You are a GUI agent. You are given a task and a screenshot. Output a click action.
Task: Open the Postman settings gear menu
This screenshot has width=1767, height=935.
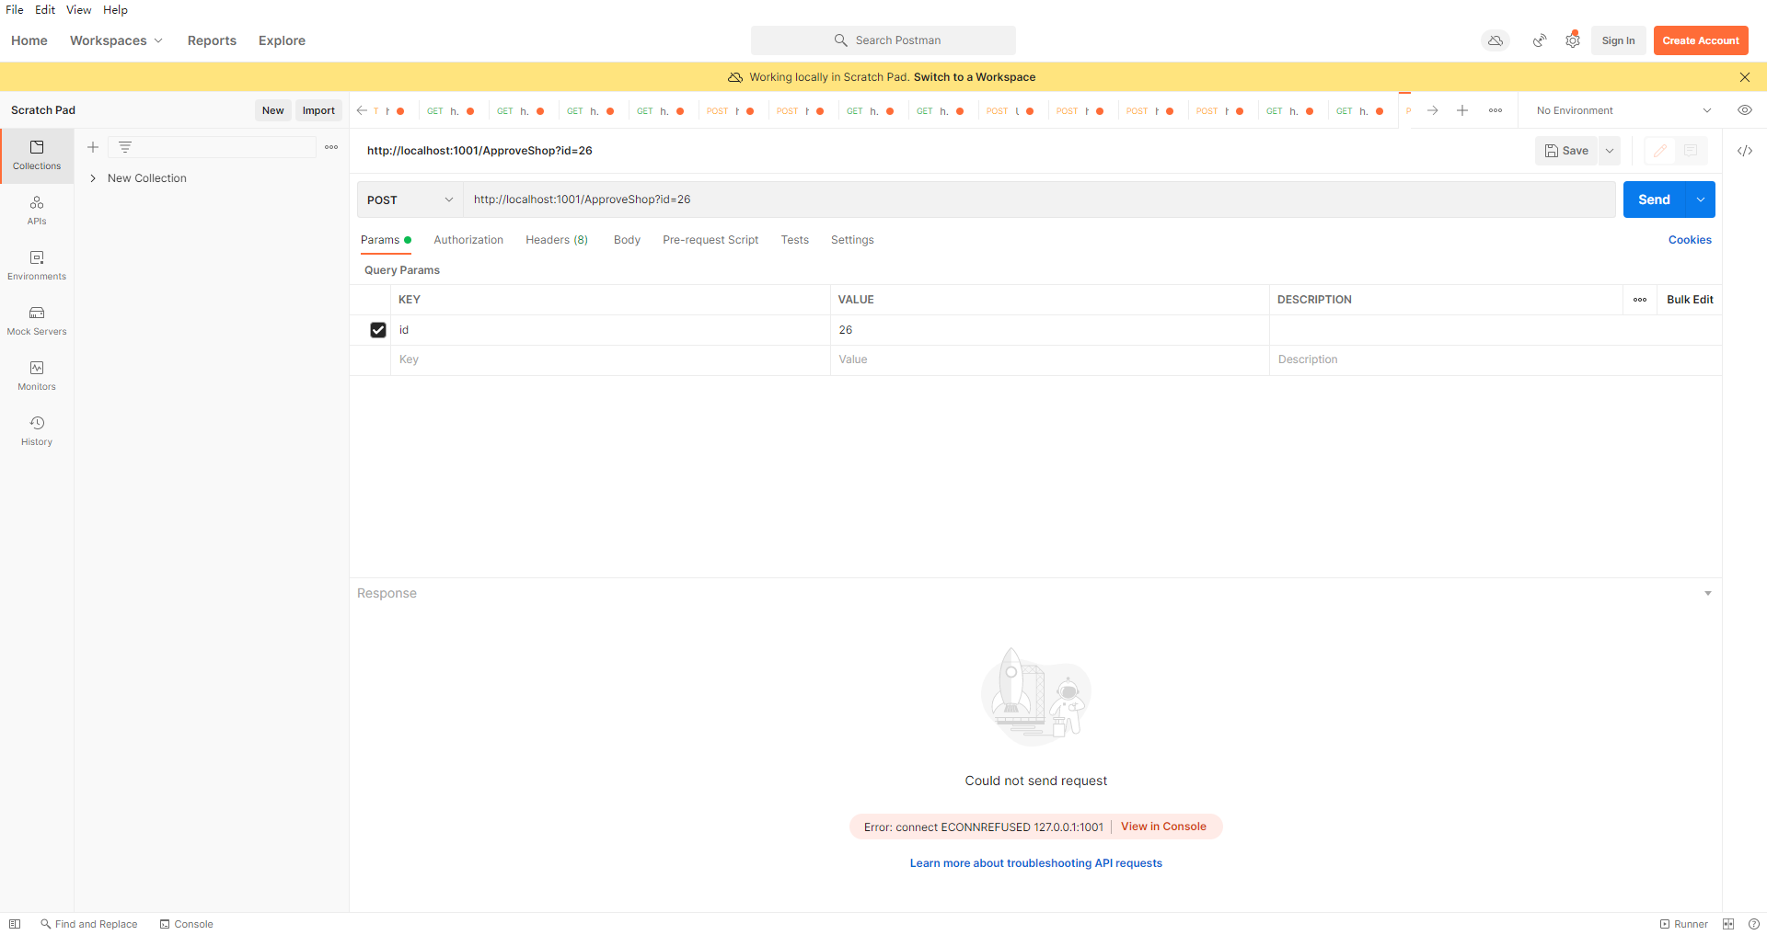point(1573,40)
